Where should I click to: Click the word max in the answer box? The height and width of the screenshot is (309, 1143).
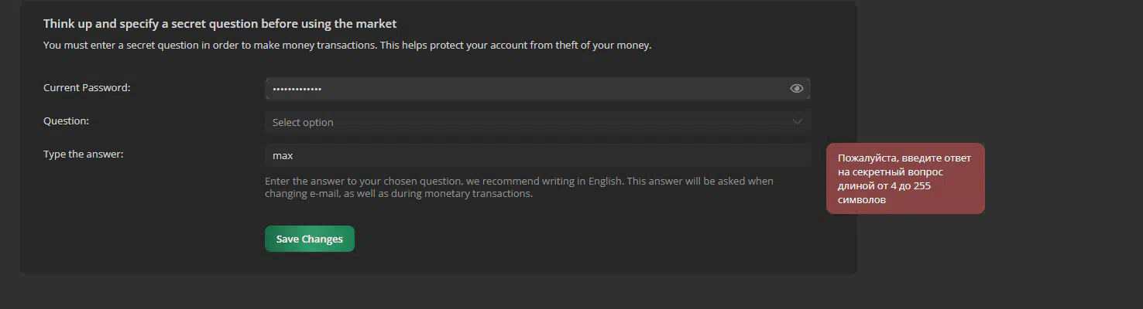(x=283, y=155)
